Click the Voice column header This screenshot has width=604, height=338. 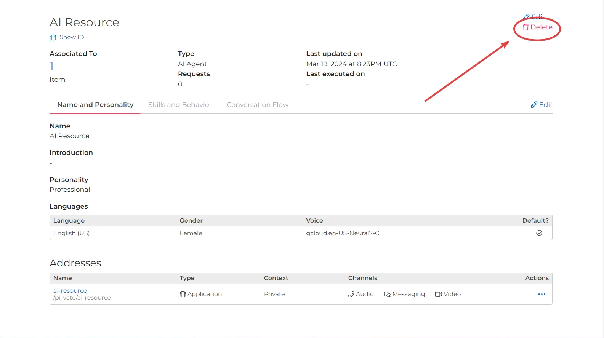tap(314, 221)
